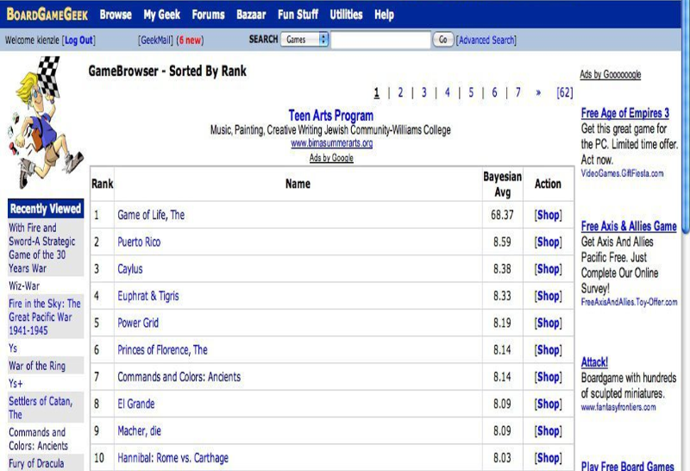The width and height of the screenshot is (690, 471).
Task: Open the Help menu
Action: (x=384, y=15)
